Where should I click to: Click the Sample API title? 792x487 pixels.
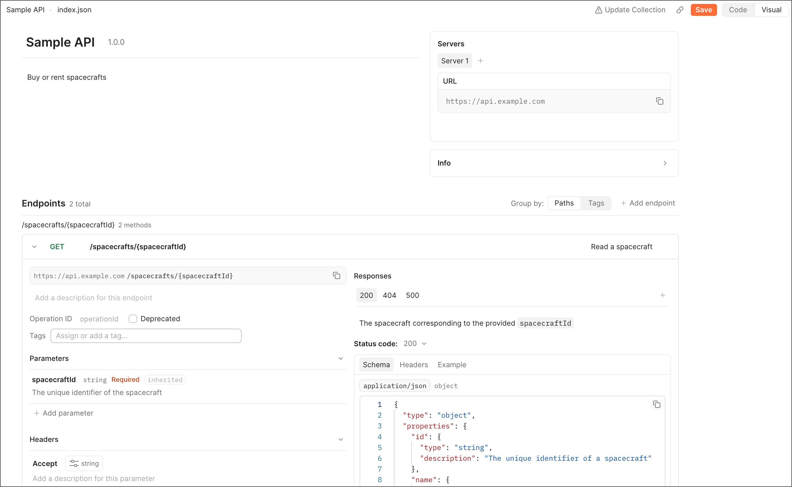click(60, 42)
